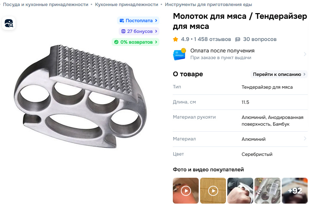
Task: Click the Перейти к описанию button
Action: pos(279,74)
